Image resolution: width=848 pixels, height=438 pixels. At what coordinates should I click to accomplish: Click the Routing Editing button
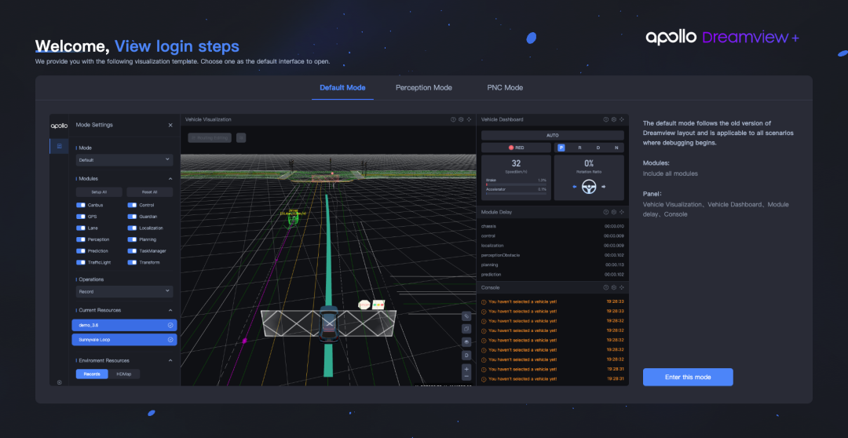[x=210, y=138]
